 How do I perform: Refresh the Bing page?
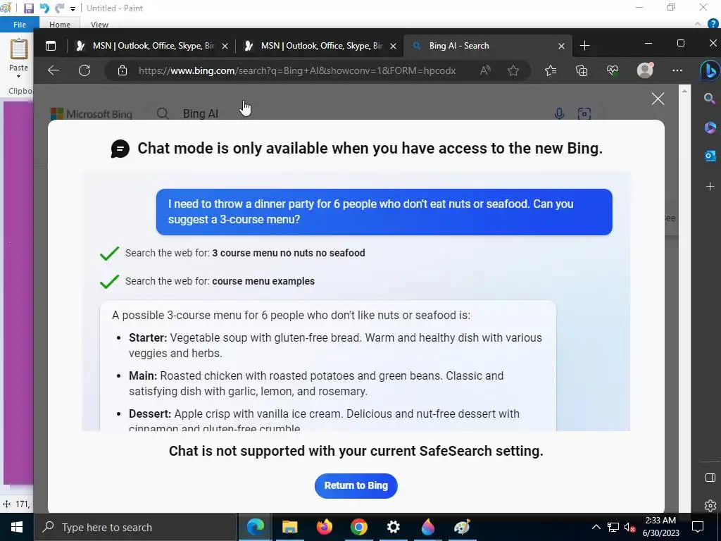pos(84,70)
